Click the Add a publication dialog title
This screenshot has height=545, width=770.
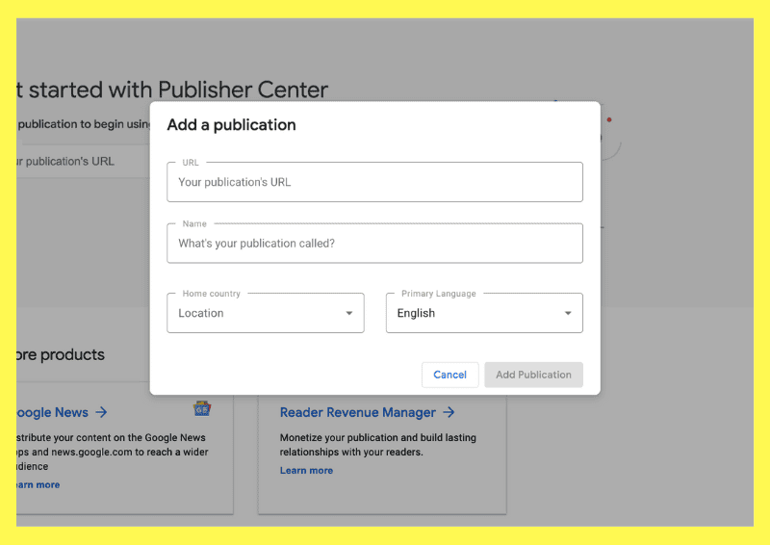pyautogui.click(x=231, y=125)
